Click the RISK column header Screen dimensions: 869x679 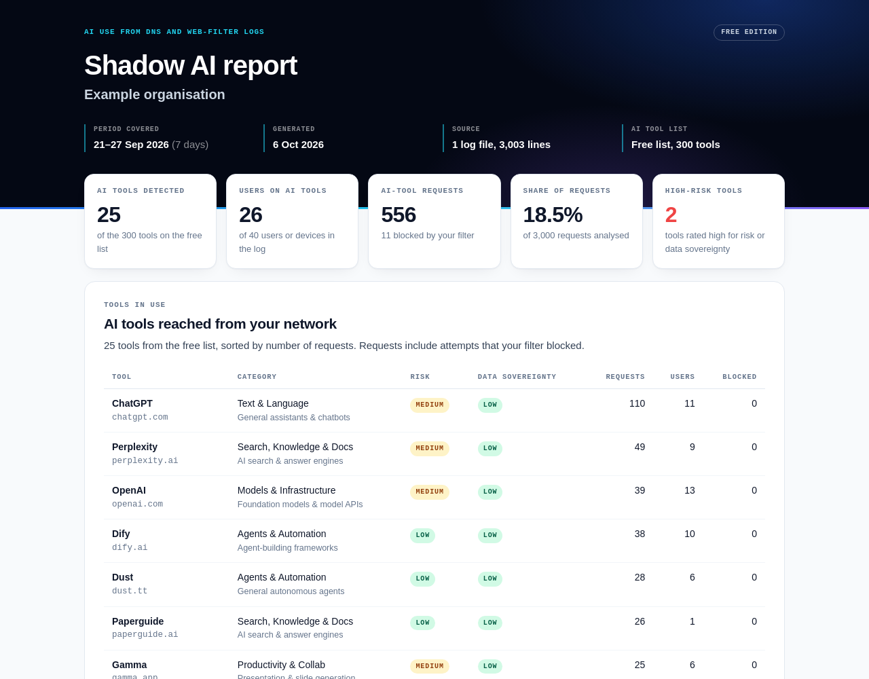(x=420, y=377)
